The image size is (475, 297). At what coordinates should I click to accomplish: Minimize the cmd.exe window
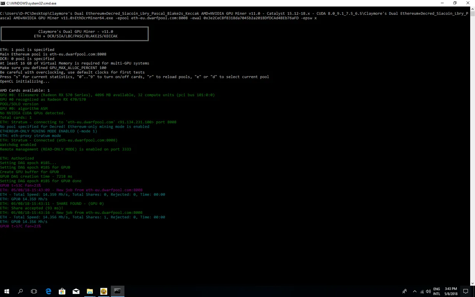[x=442, y=3]
